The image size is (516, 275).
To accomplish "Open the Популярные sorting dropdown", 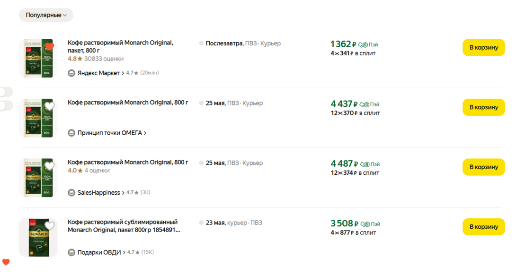I will 46,15.
